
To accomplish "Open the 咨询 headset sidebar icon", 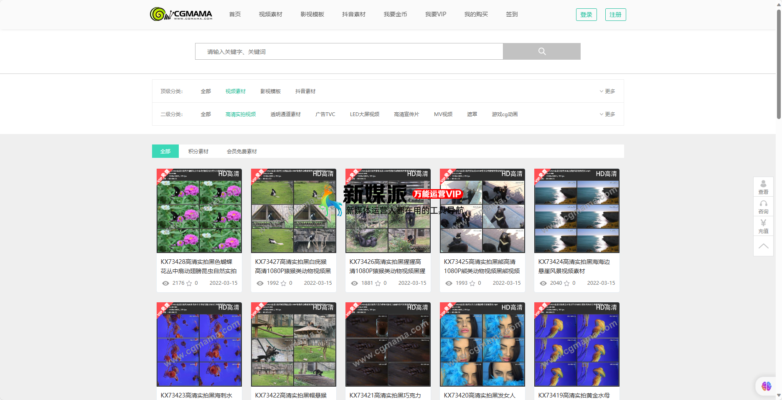I will [763, 206].
